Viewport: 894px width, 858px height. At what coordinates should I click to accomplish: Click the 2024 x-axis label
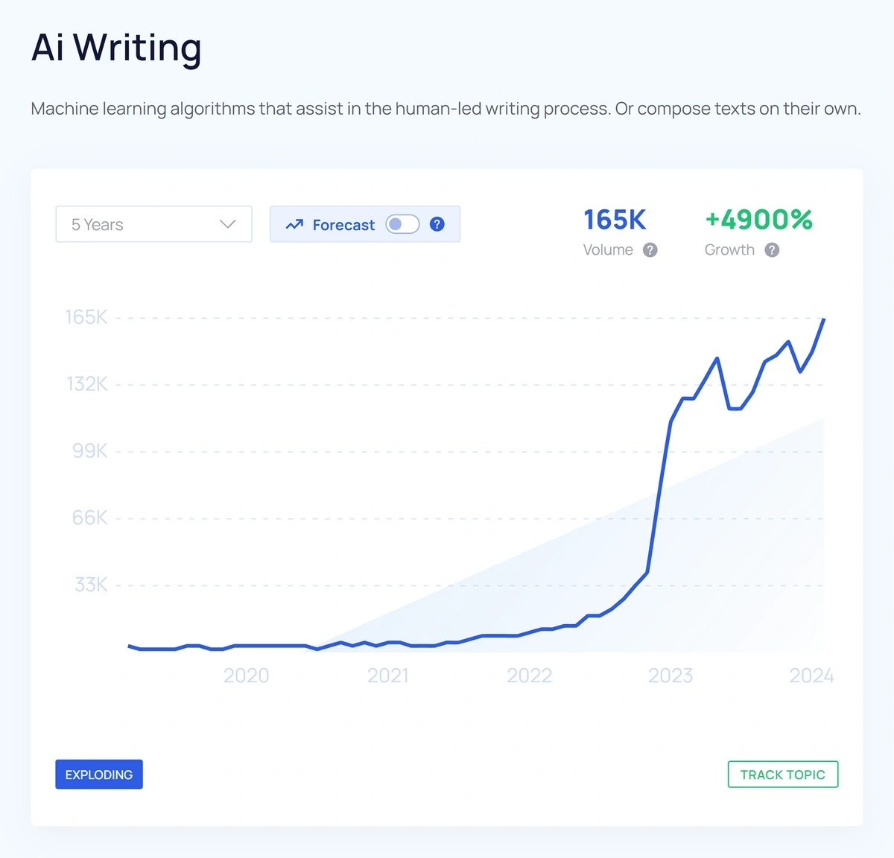click(811, 676)
